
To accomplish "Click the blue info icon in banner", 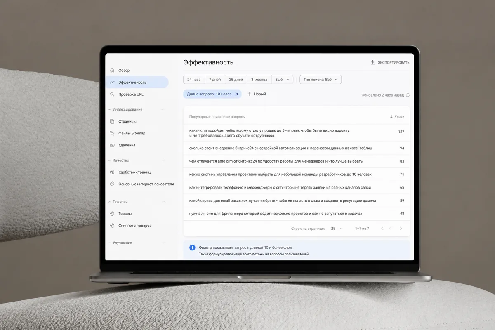I will (192, 247).
